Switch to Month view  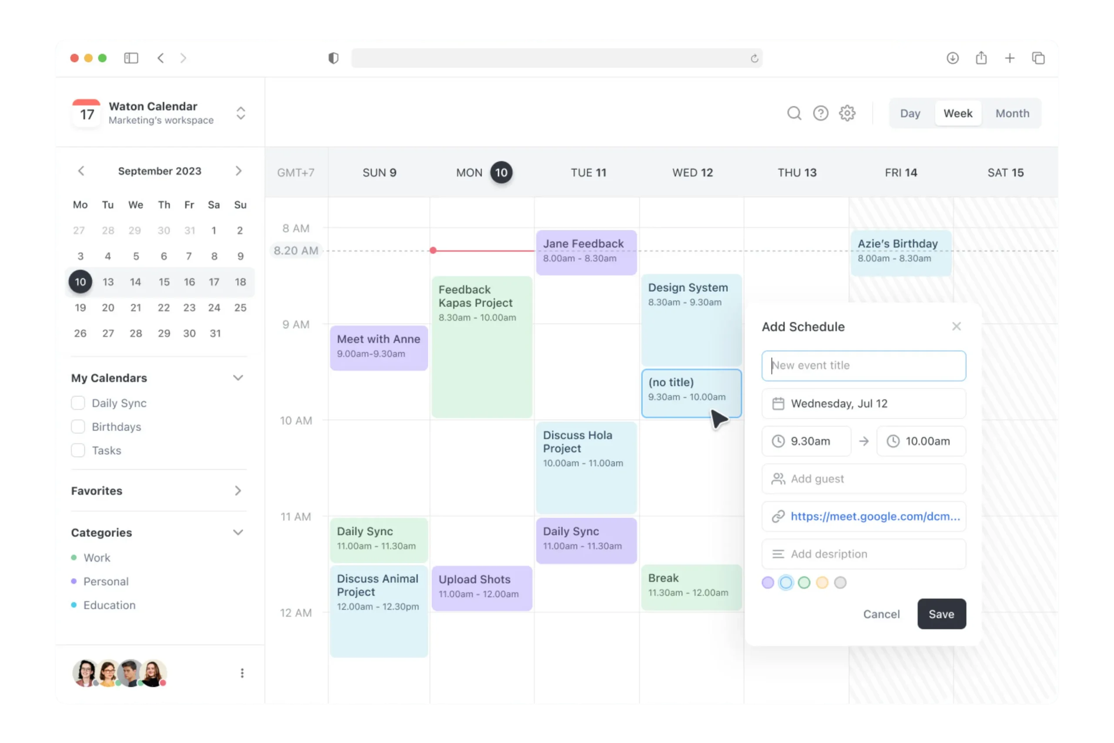click(x=1012, y=113)
